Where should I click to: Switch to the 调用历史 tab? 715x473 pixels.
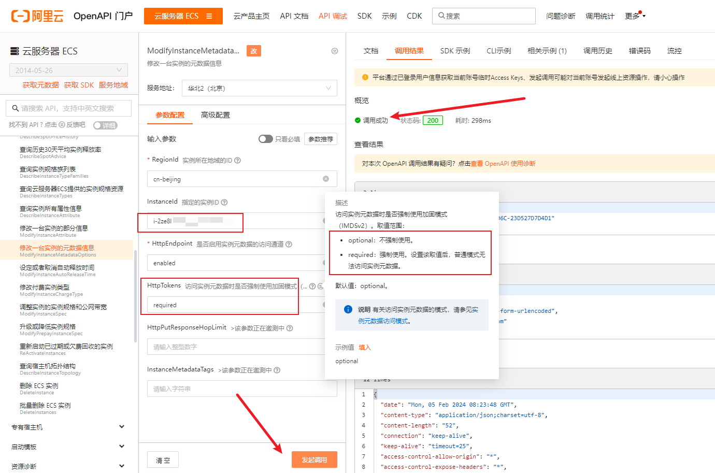pos(598,51)
